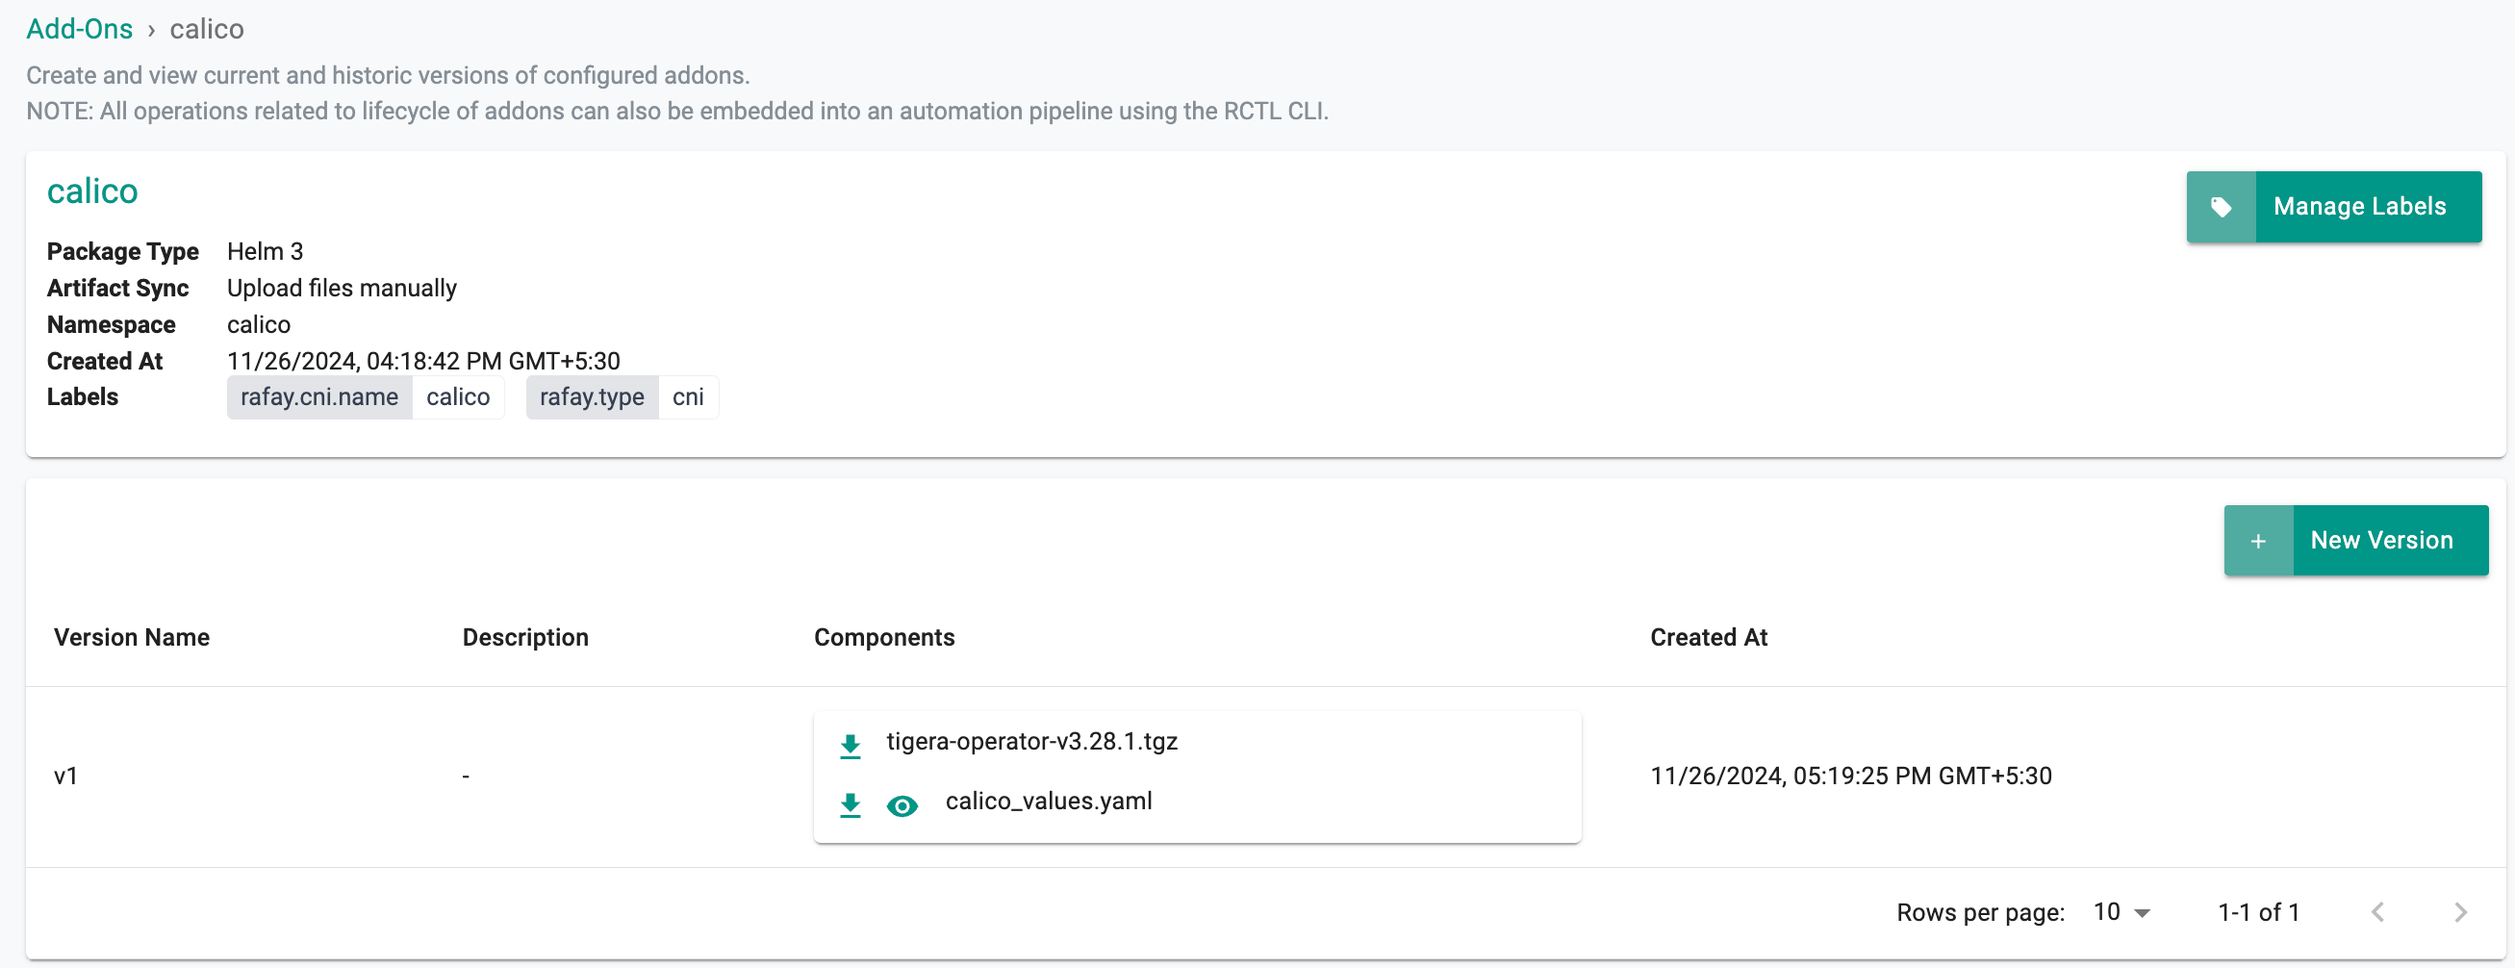Select the rafay.type label key
The height and width of the screenshot is (968, 2515).
tap(592, 397)
